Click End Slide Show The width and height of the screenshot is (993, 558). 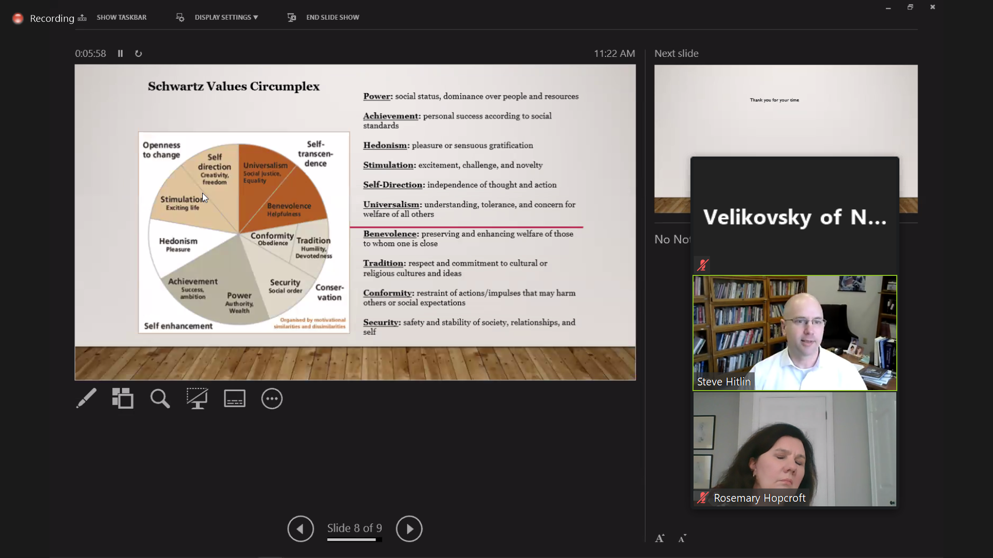coord(332,17)
